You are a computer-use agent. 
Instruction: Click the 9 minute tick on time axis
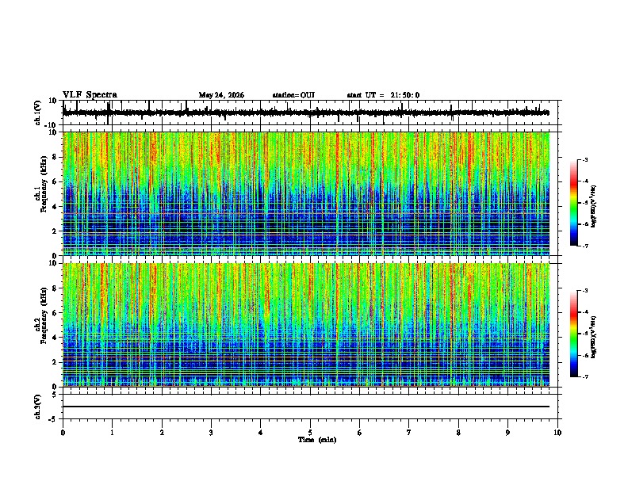(x=507, y=433)
